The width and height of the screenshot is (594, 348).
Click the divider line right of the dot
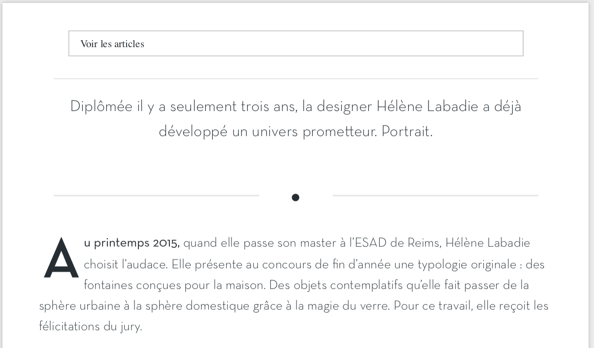tap(435, 196)
